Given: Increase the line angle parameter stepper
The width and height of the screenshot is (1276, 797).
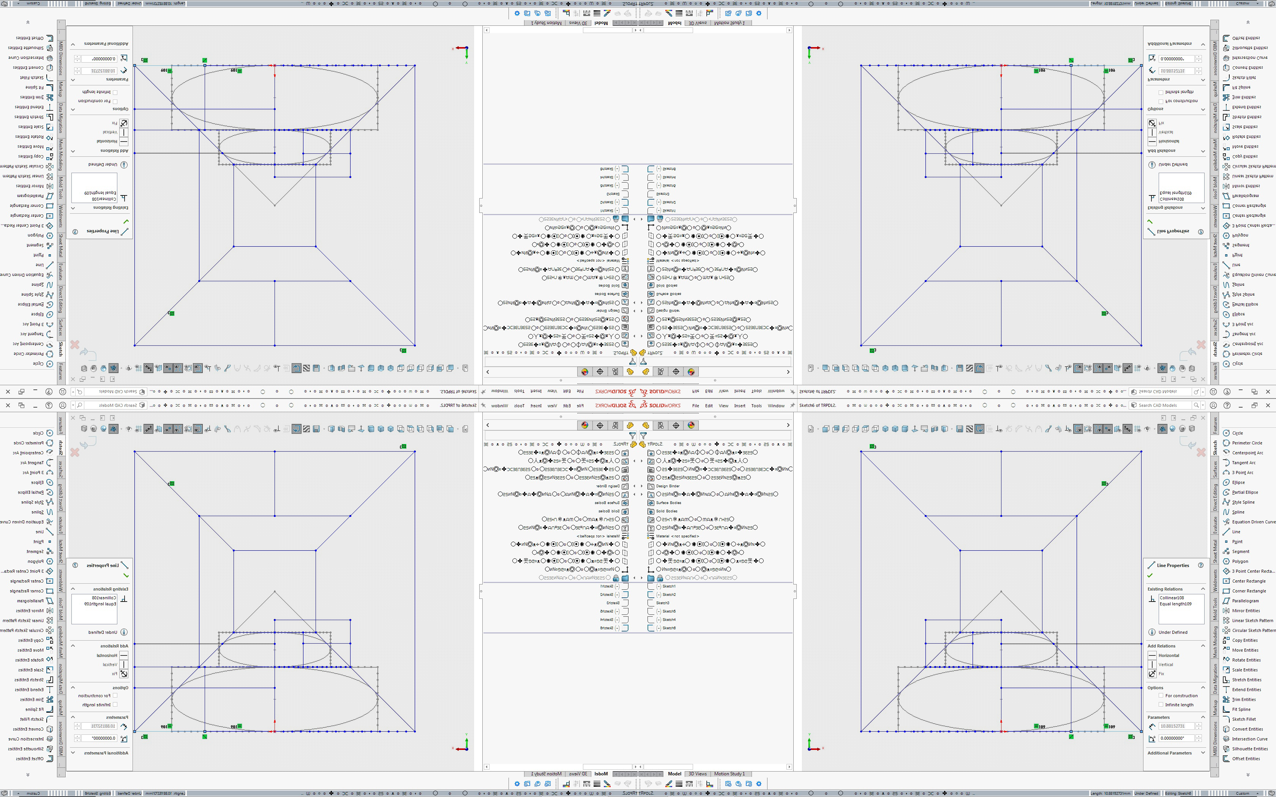Looking at the screenshot, I should 1199,736.
